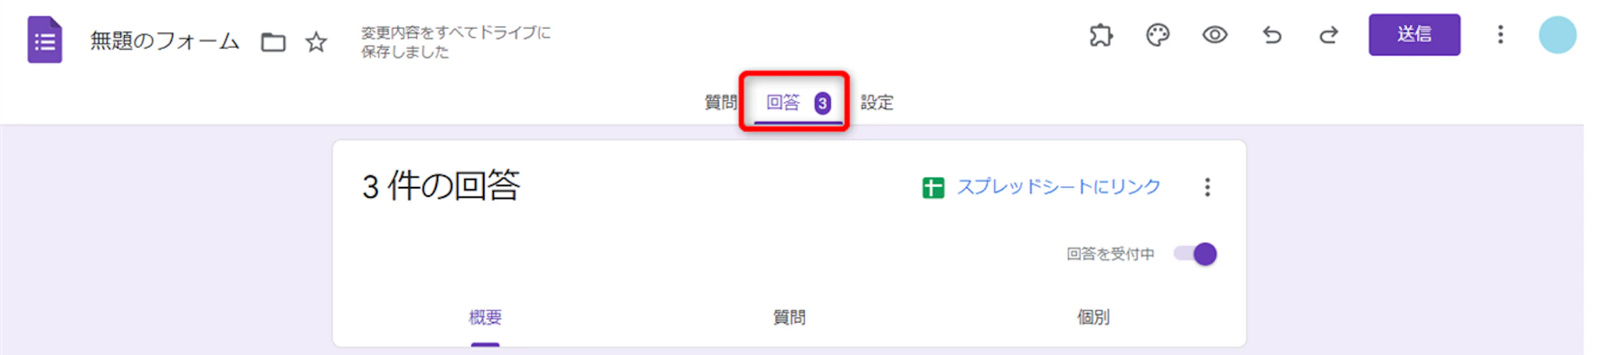Select the 回答 tab
Image resolution: width=1598 pixels, height=355 pixels.
pos(797,103)
